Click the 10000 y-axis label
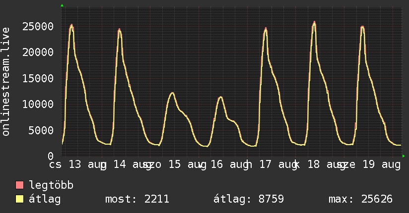409x213 pixels. tap(38, 104)
